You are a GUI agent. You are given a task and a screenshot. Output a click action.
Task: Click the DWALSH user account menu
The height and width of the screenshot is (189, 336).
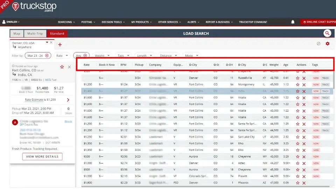pyautogui.click(x=11, y=22)
